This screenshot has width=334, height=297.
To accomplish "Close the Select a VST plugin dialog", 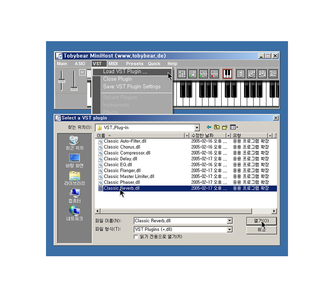I will coord(276,118).
